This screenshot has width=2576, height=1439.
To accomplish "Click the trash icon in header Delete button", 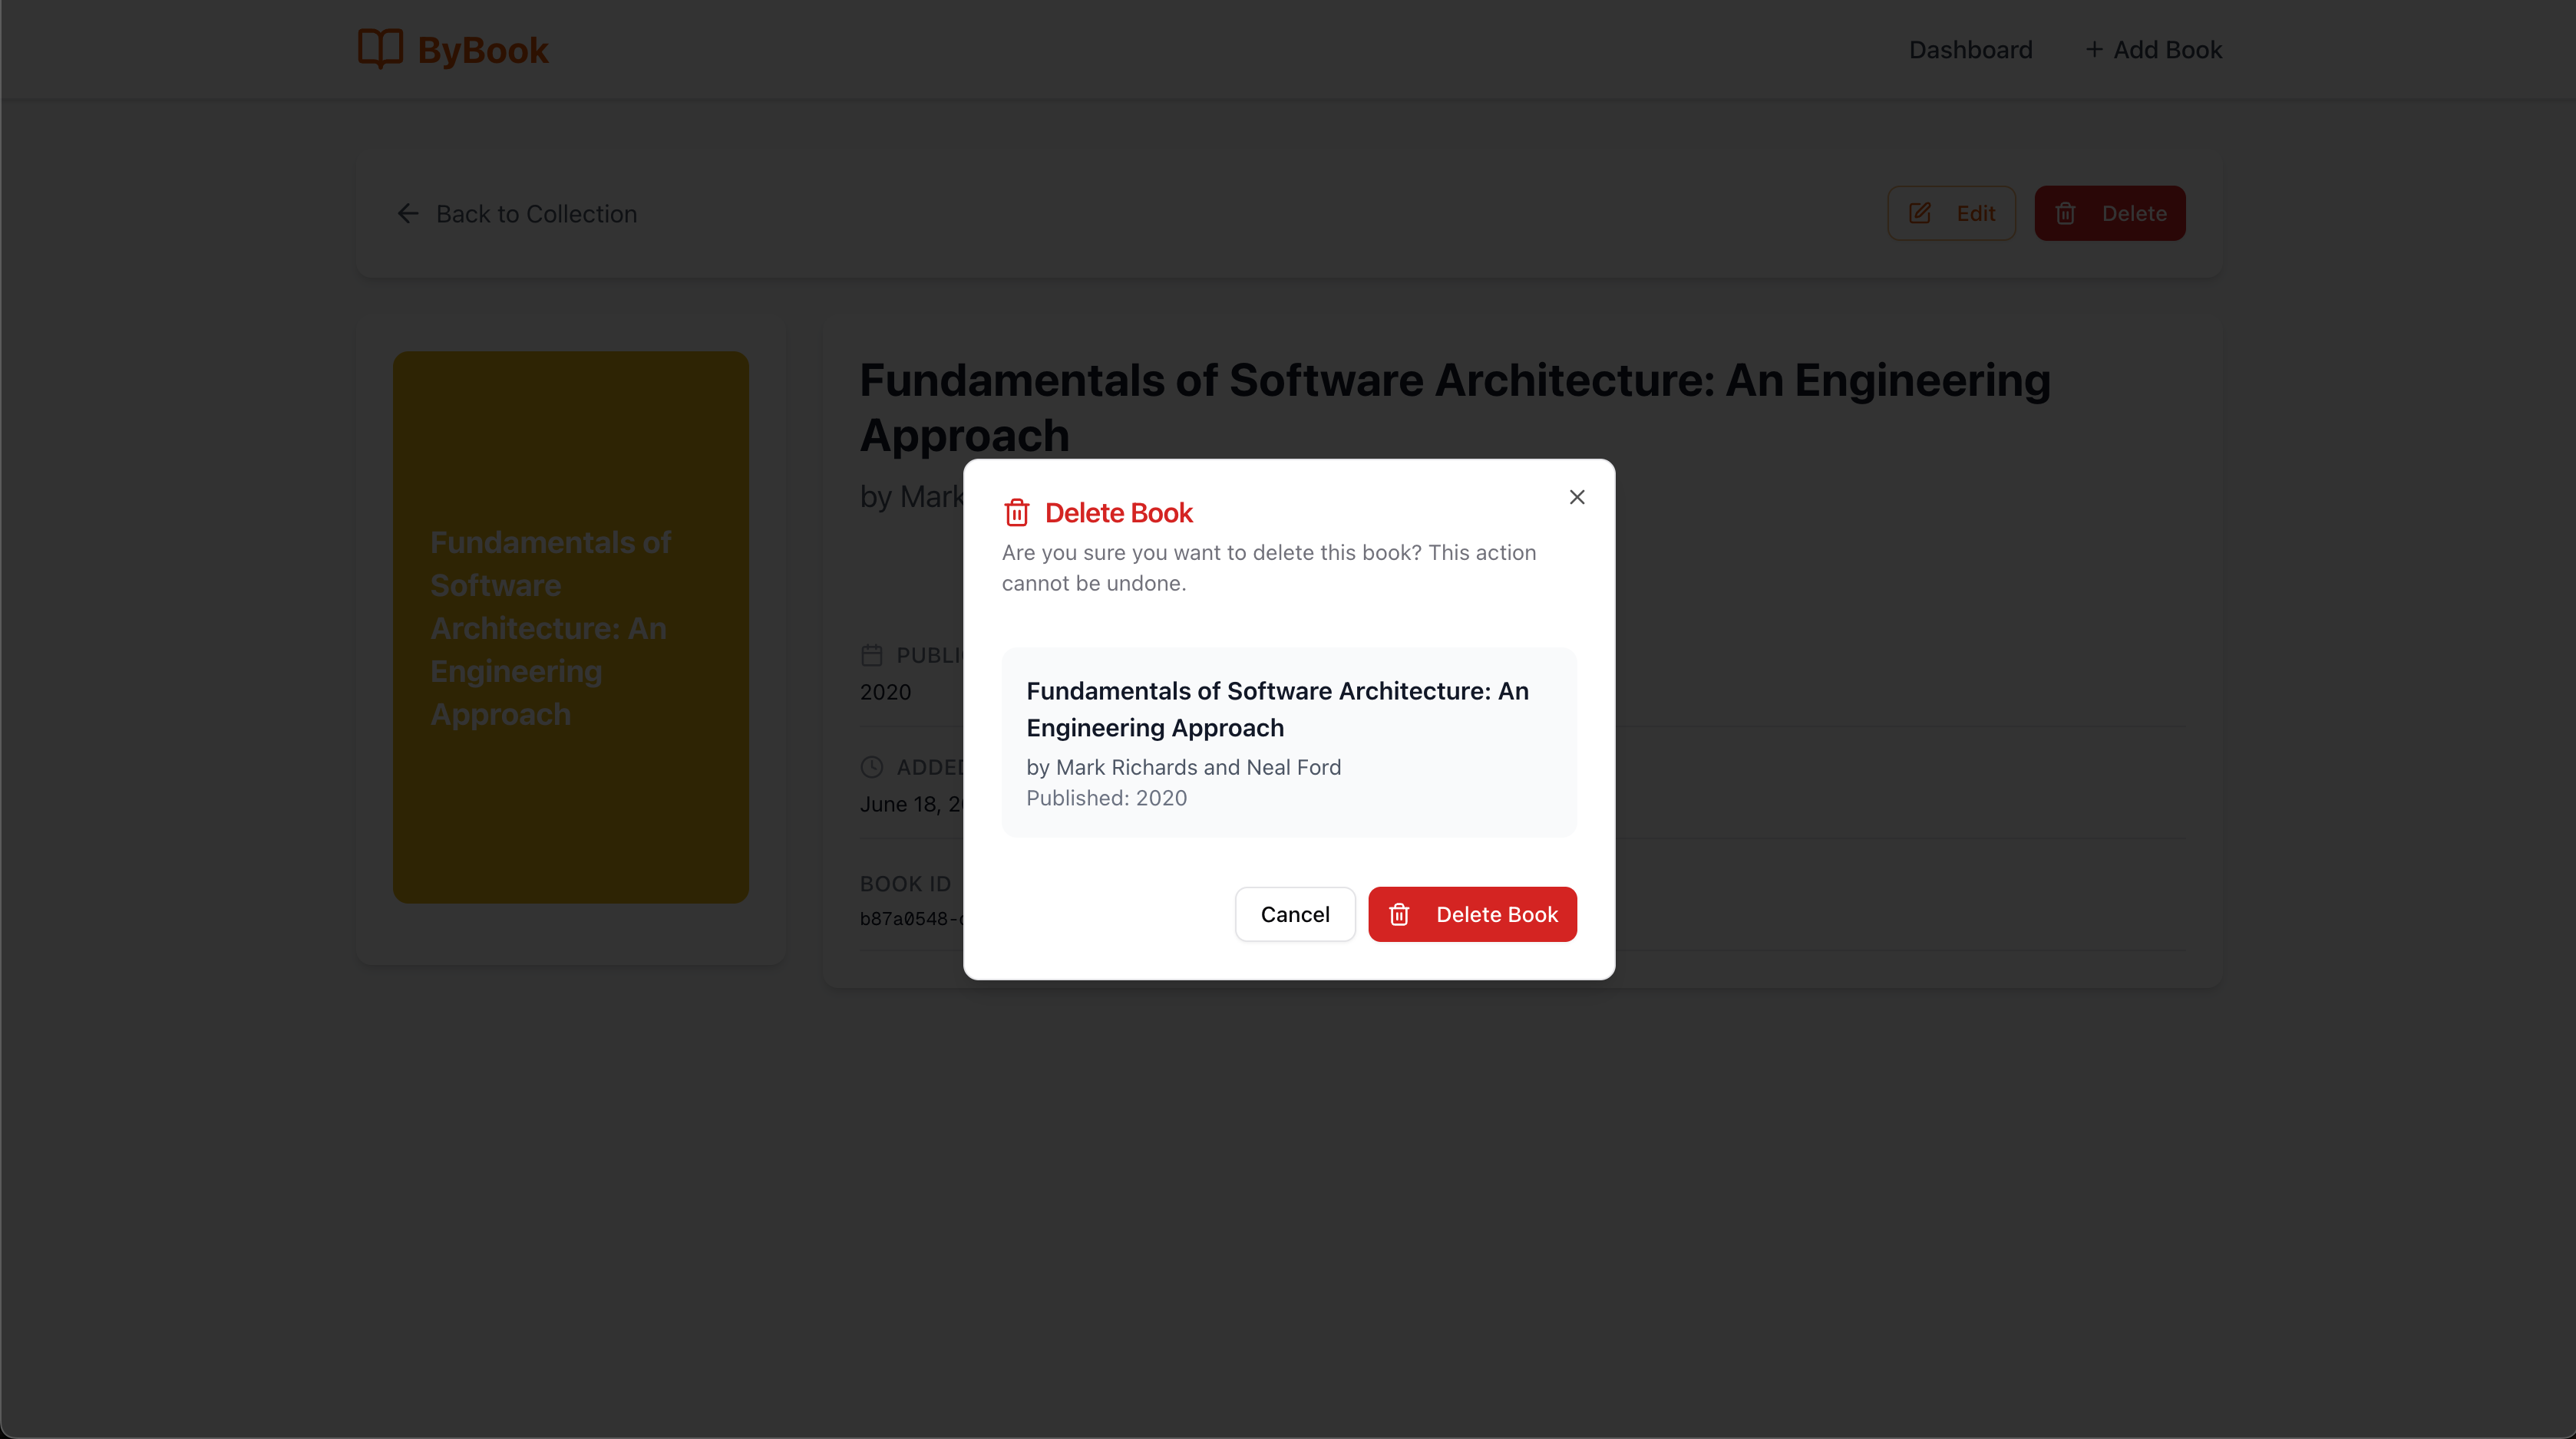I will (2065, 212).
